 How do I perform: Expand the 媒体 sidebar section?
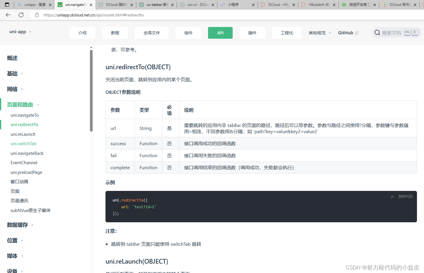click(22, 256)
